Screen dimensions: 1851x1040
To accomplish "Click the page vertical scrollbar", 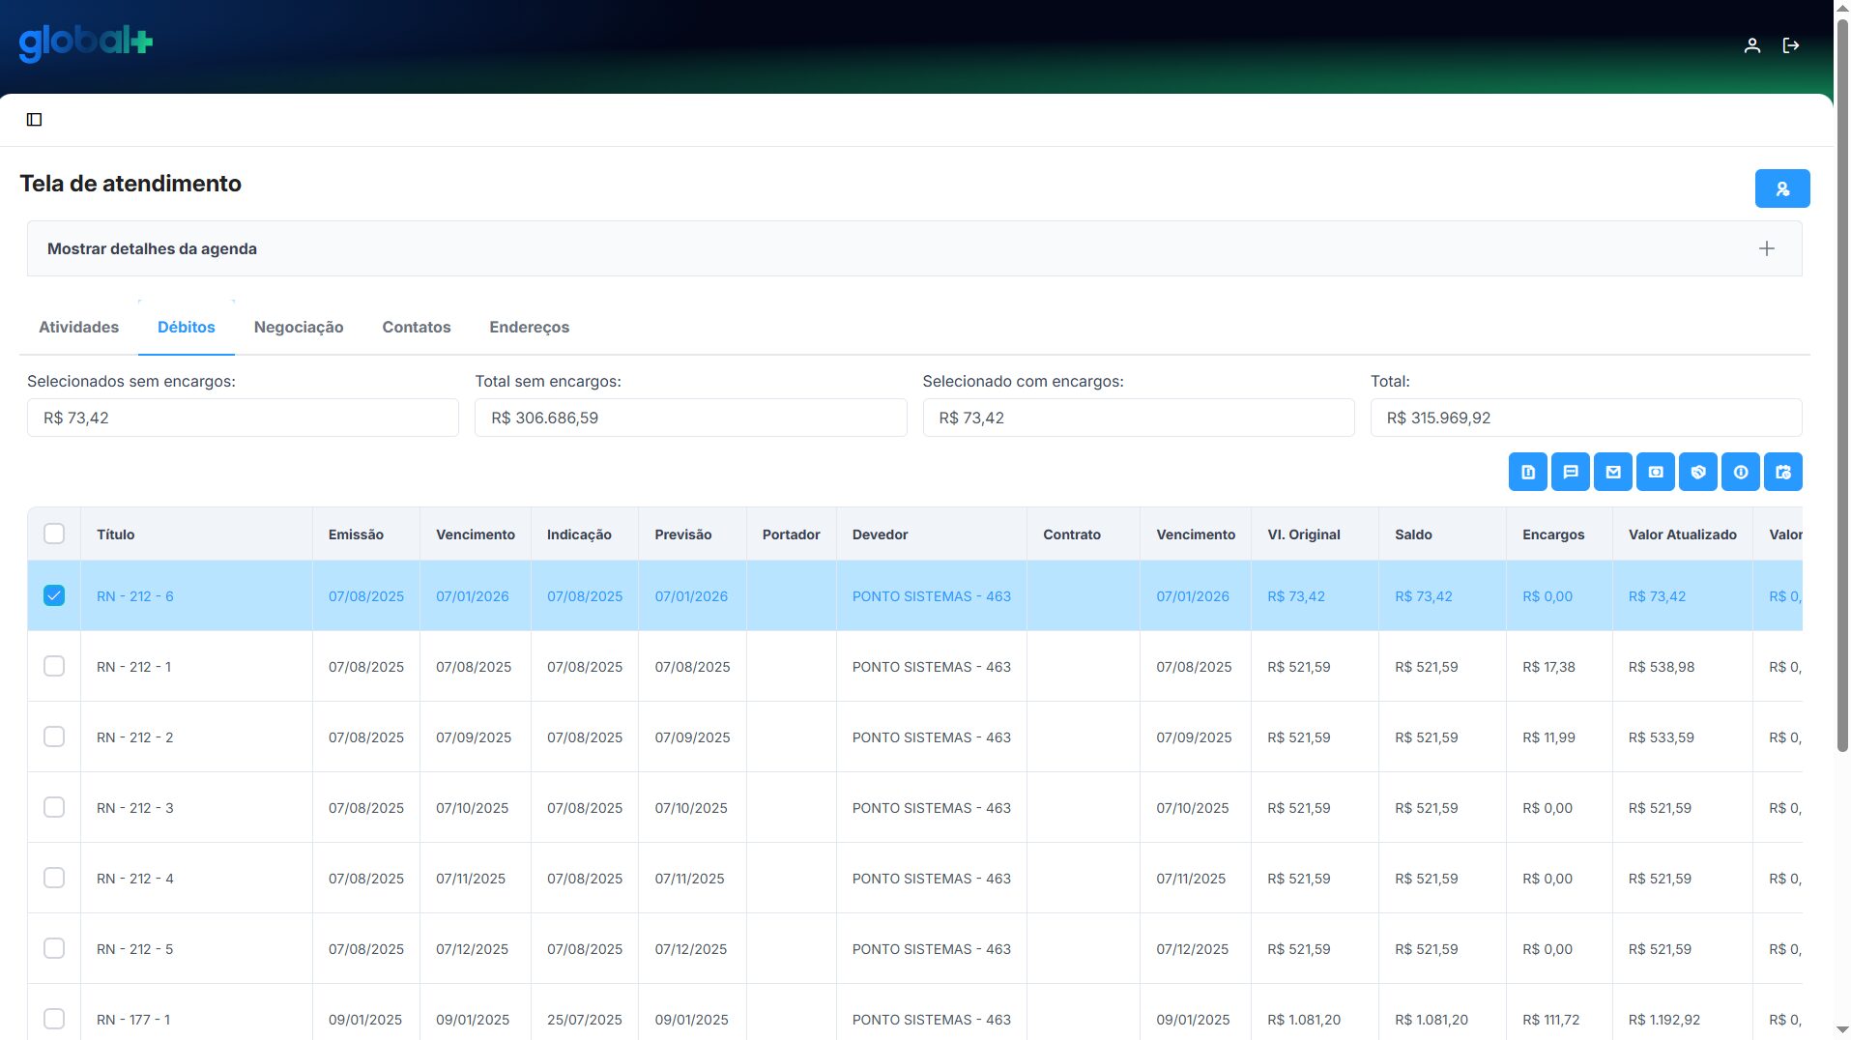I will point(1841,387).
